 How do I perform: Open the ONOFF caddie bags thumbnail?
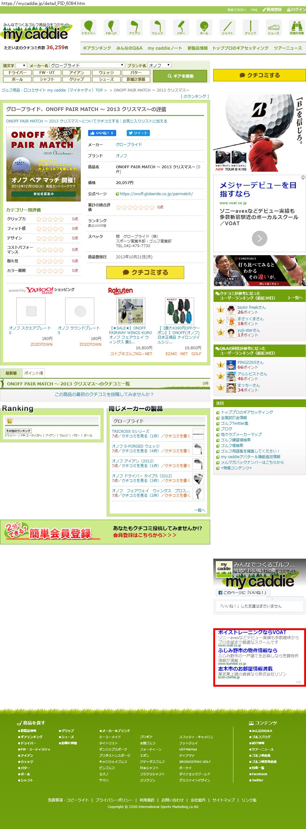point(179,311)
